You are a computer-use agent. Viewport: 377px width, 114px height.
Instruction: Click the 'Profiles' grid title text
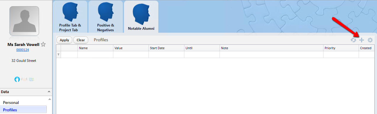click(101, 40)
